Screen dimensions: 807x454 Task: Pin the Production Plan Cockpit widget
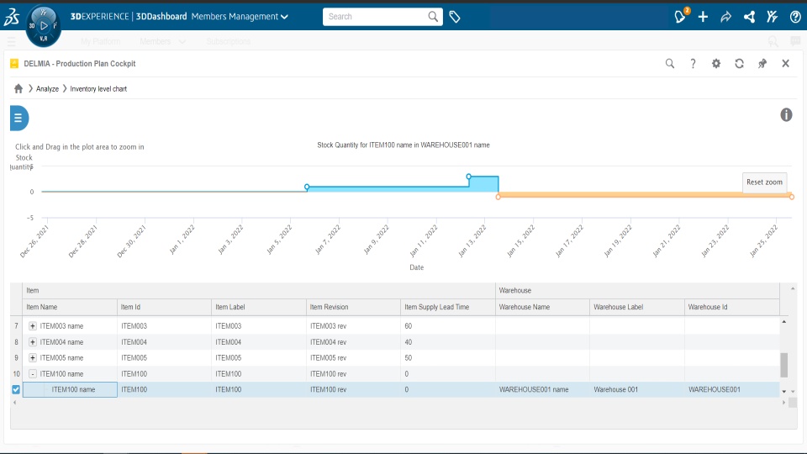pyautogui.click(x=762, y=64)
